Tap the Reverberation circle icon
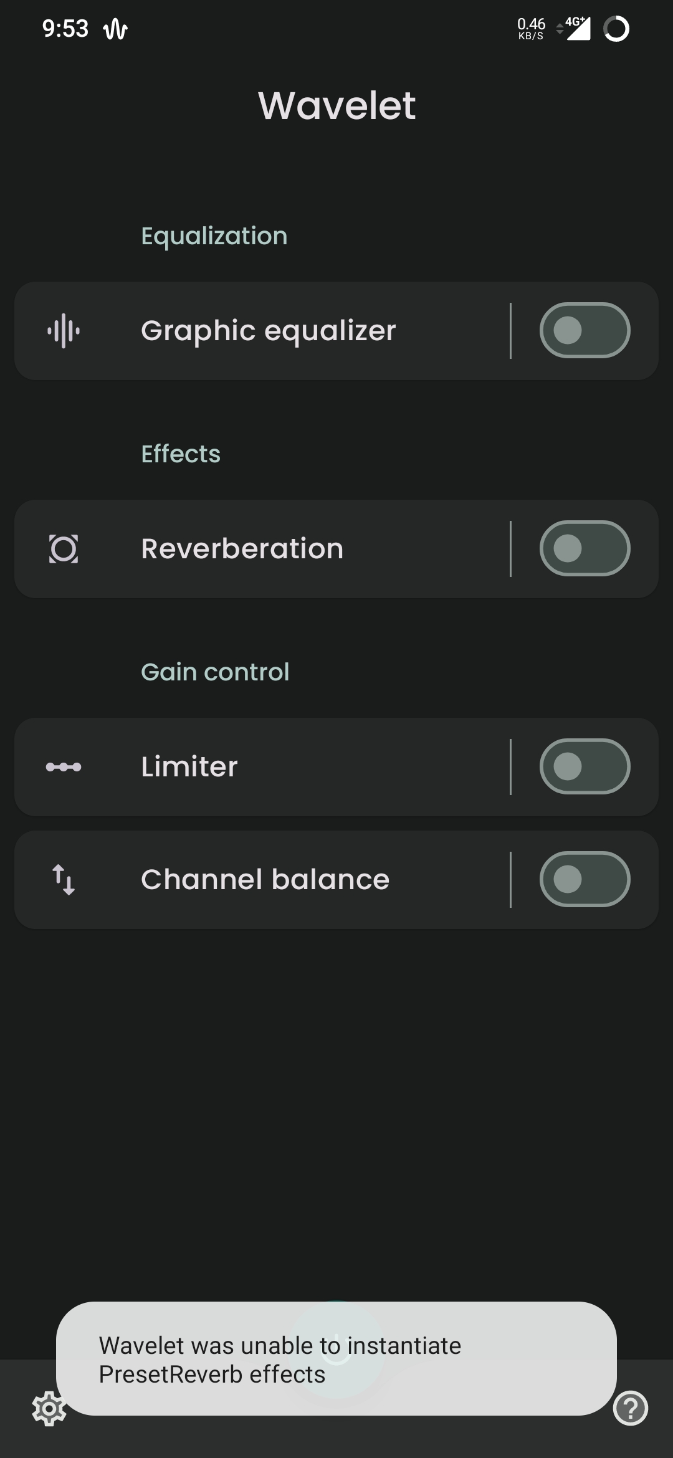The width and height of the screenshot is (673, 1458). coord(64,549)
